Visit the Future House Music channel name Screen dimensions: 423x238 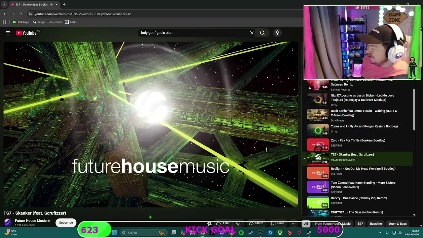31,221
